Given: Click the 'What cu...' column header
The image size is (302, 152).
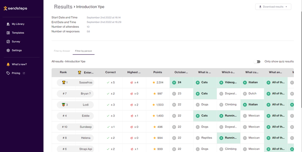Looking at the screenshot, I should (x=252, y=72).
